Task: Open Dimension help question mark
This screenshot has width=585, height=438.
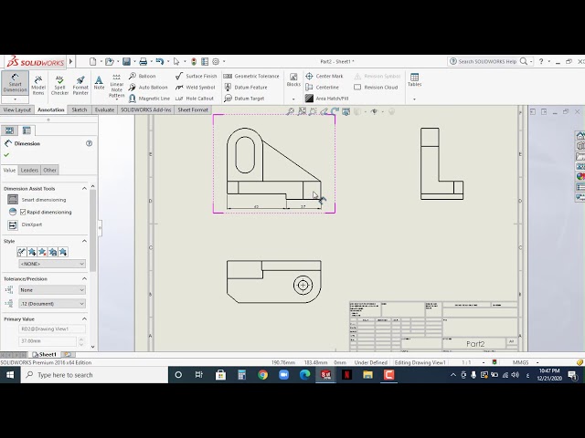Action: pyautogui.click(x=90, y=143)
